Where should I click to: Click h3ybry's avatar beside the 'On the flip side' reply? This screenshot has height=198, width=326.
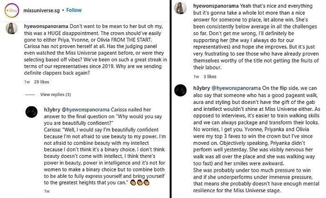click(x=181, y=90)
